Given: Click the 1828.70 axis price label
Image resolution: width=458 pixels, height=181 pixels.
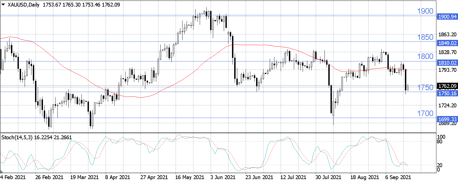Looking at the screenshot, I should (447, 52).
